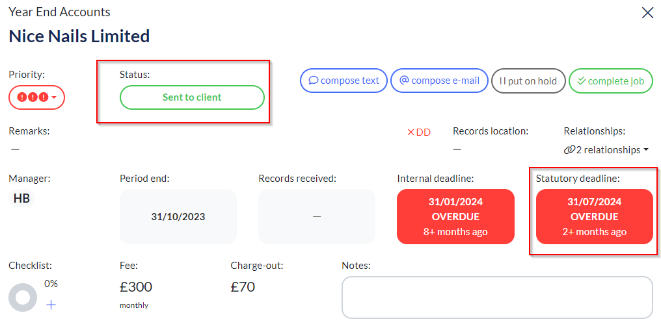Open the Statutory deadline 31/07/2024 box
The image size is (661, 328).
coord(594,216)
